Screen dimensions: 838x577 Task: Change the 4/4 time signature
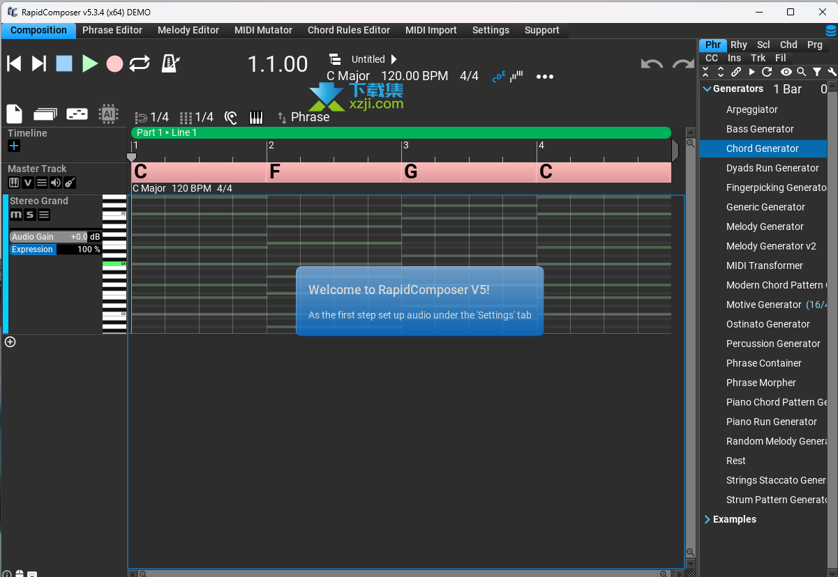[x=469, y=76]
